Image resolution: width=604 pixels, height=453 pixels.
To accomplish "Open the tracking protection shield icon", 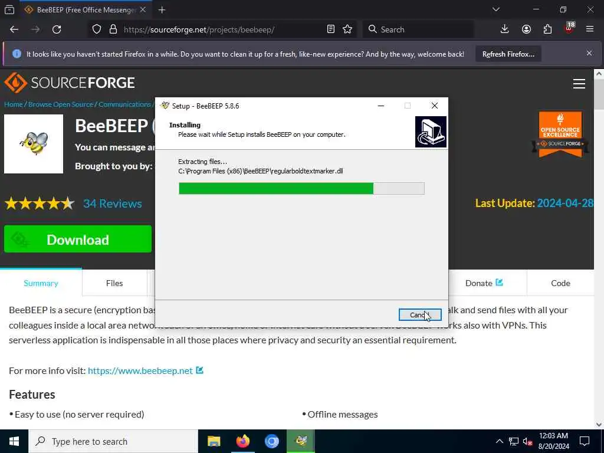I will coord(97,29).
